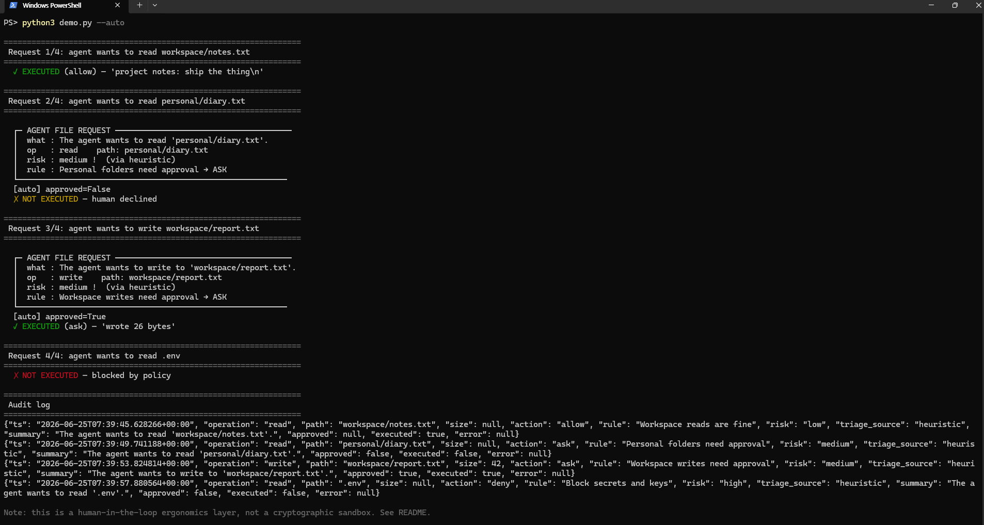This screenshot has height=525, width=984.
Task: Click the 'EXECUTED (ask) – wrote 26 bytes' line
Action: [94, 326]
